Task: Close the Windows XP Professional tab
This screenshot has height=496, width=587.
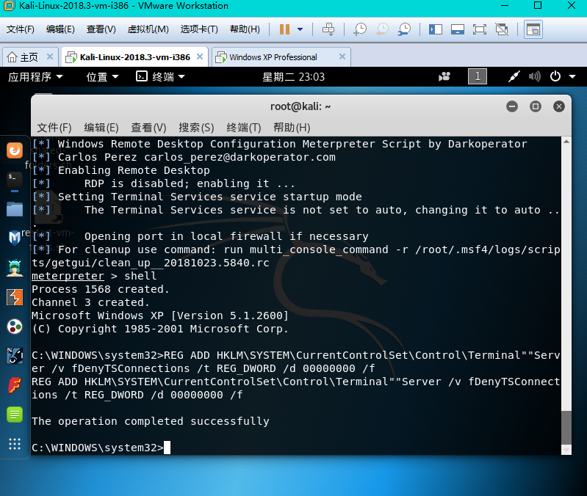Action: (342, 56)
